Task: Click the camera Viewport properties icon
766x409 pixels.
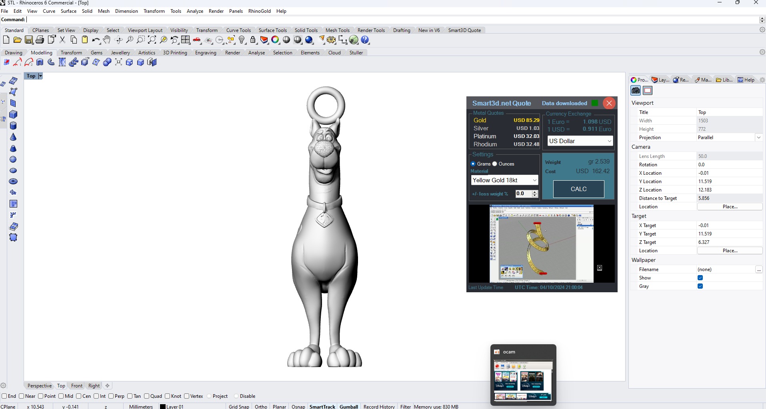Action: click(x=636, y=90)
